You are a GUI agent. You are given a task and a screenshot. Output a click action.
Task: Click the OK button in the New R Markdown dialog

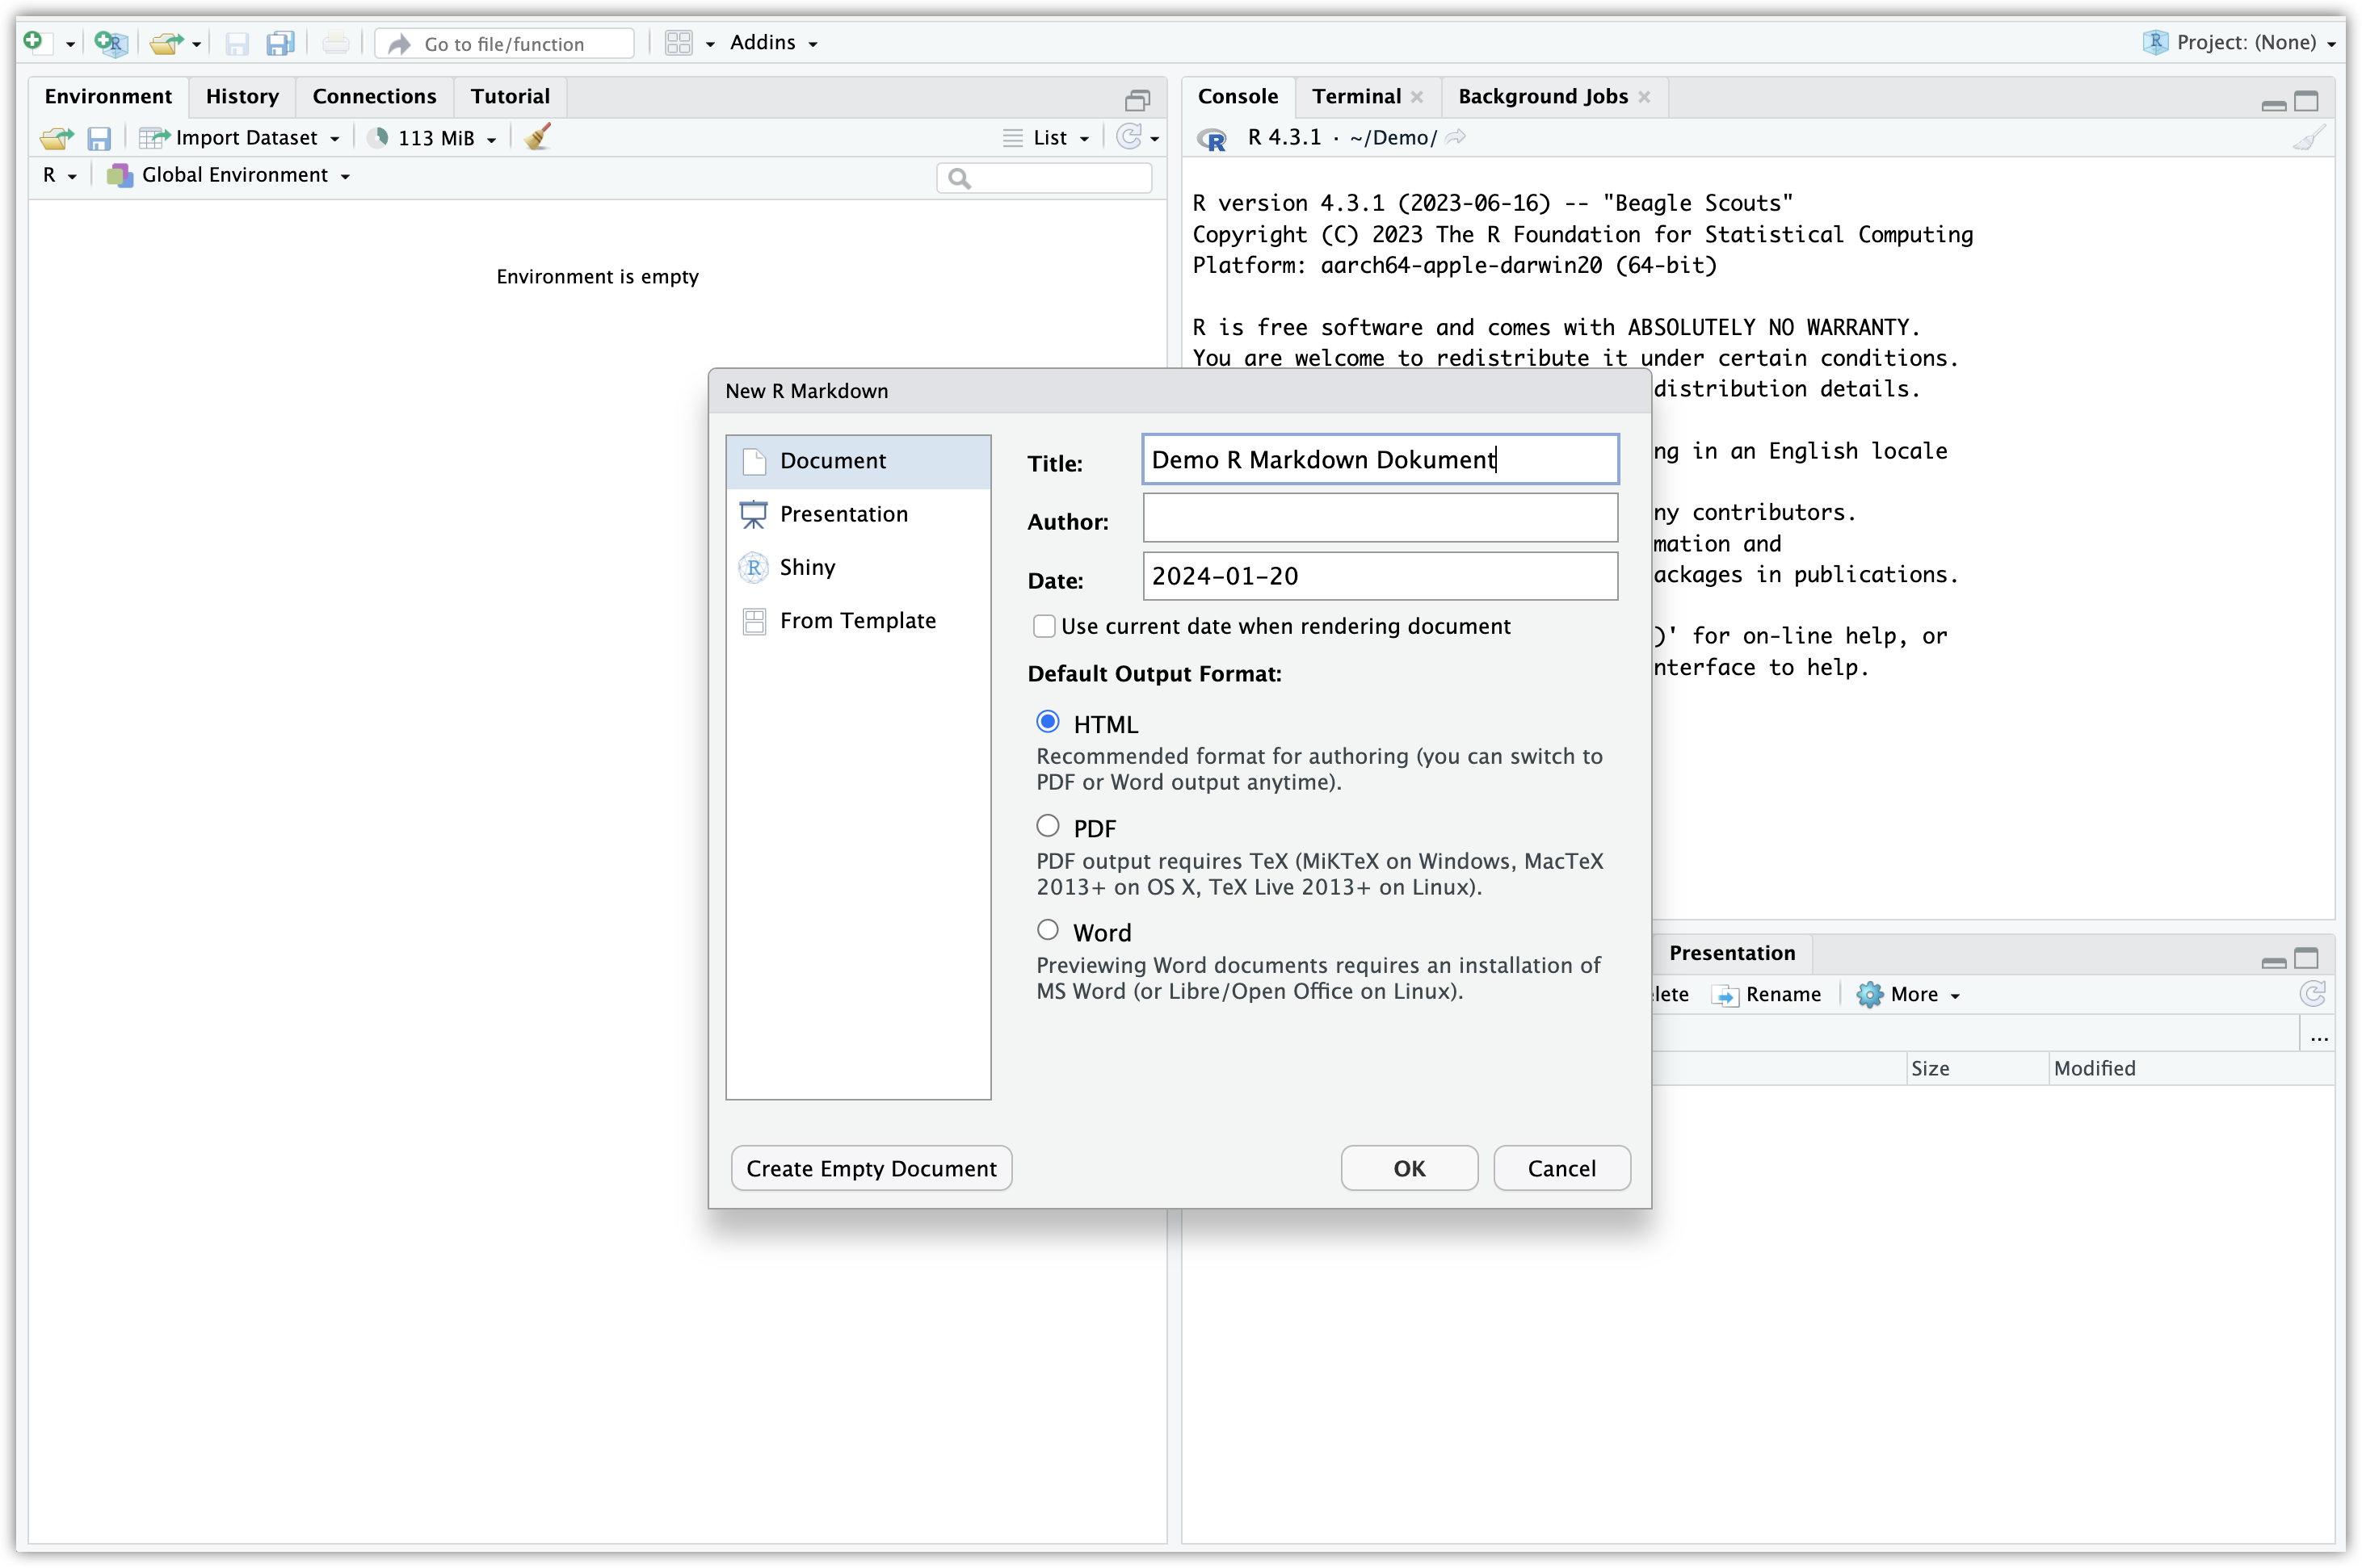click(x=1409, y=1168)
